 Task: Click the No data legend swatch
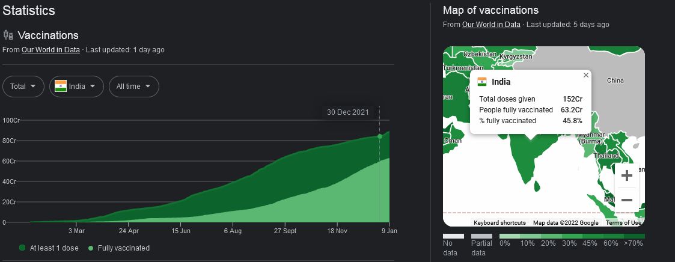tap(454, 237)
